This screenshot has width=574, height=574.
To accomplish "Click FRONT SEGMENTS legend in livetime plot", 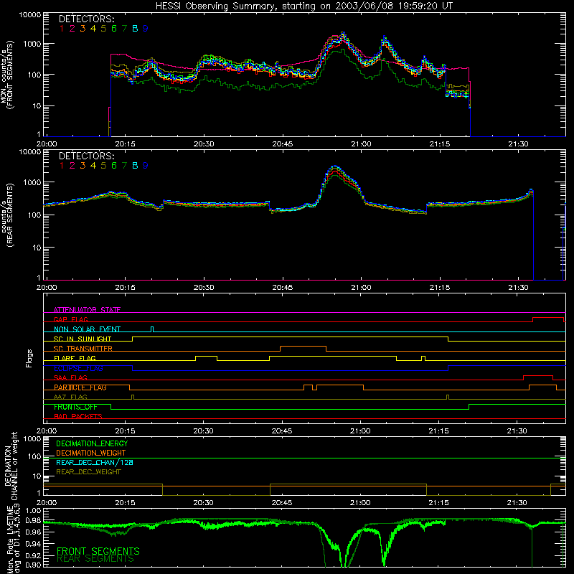I will pos(98,551).
